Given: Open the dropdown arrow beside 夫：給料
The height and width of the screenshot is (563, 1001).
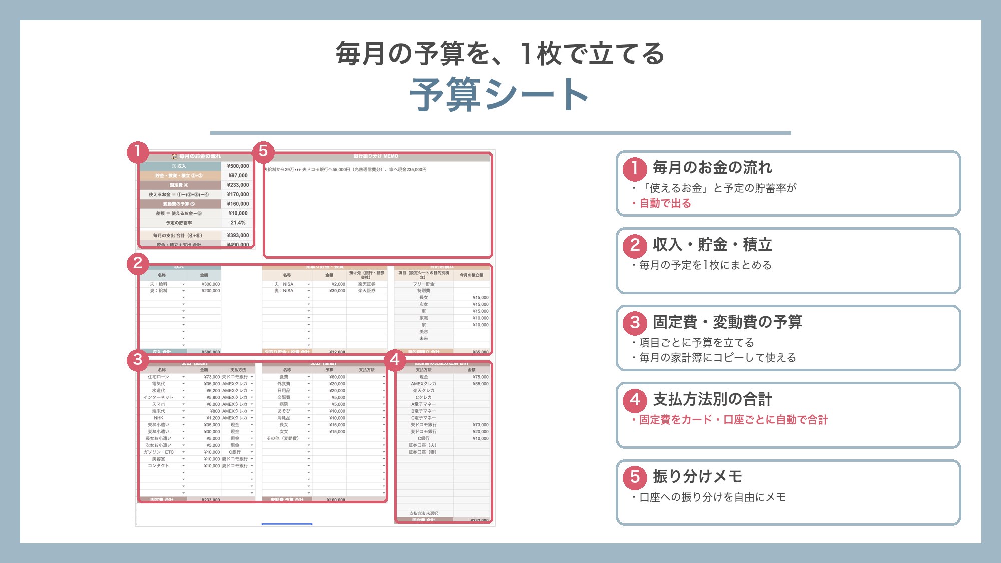Looking at the screenshot, I should (183, 284).
